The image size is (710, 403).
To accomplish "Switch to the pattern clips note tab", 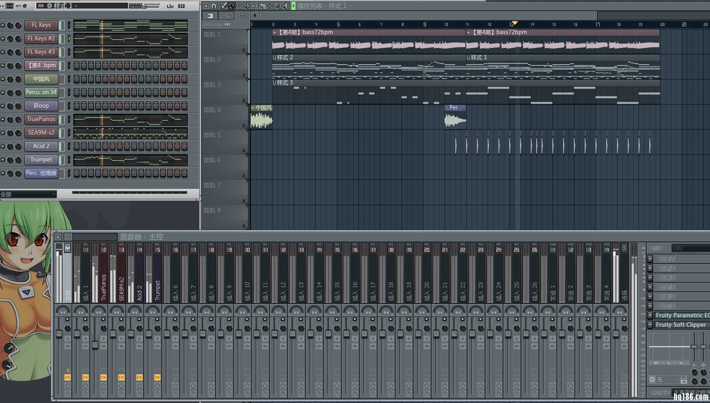I will click(242, 16).
